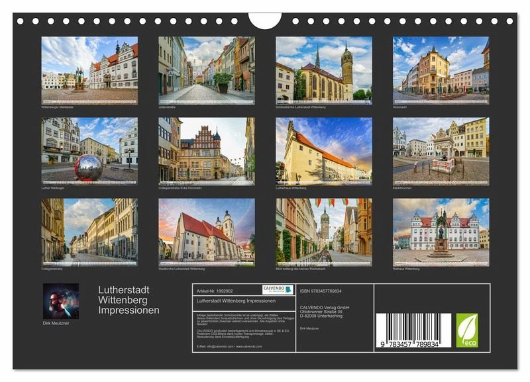Open the Lutherhaus Wittenberg photo

point(324,152)
